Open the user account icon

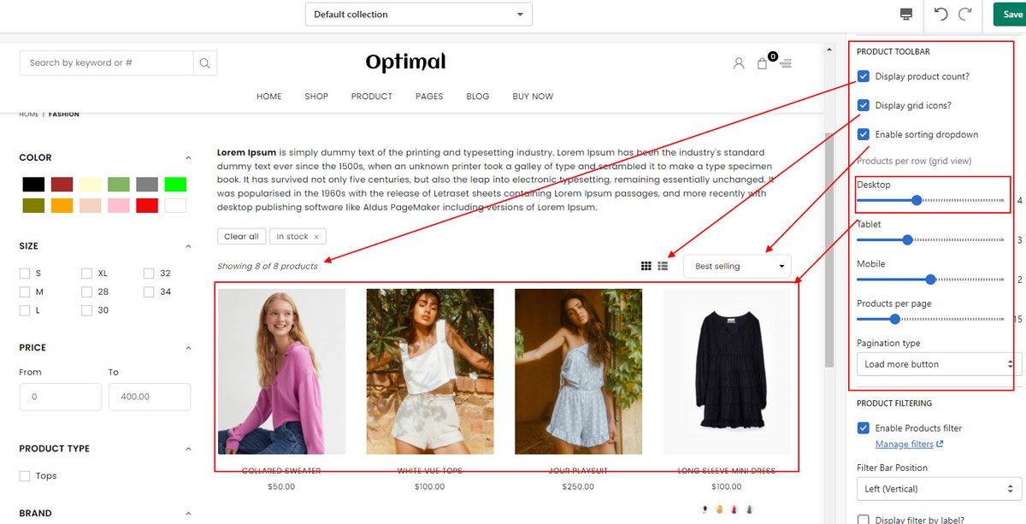(x=739, y=63)
